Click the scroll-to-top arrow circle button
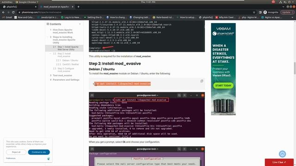296x166 pixels. pos(282,154)
